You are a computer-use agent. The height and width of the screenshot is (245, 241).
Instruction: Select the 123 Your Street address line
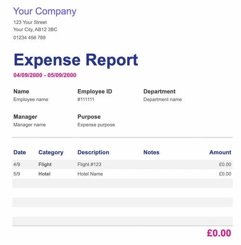tap(30, 22)
